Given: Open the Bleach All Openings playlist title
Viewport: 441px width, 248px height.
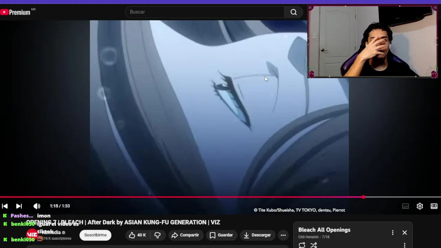Looking at the screenshot, I should coord(324,230).
